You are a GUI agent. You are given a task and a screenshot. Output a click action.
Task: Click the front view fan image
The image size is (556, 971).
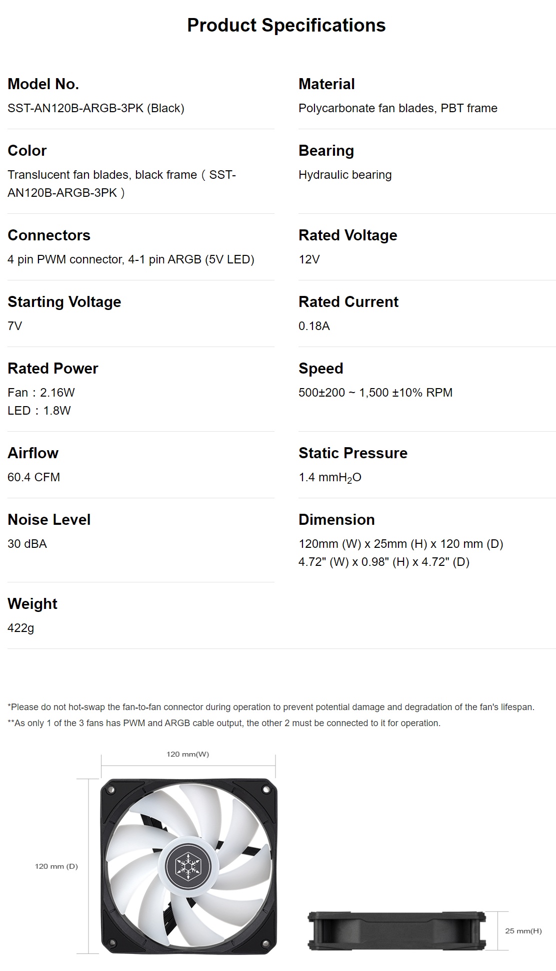[x=189, y=866]
